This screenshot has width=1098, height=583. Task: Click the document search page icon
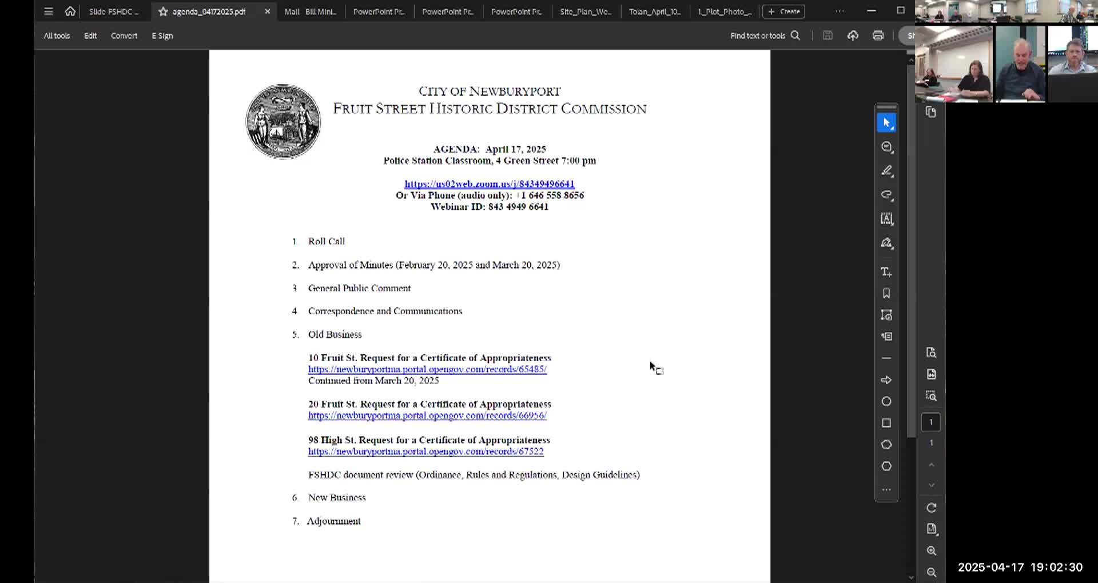931,353
